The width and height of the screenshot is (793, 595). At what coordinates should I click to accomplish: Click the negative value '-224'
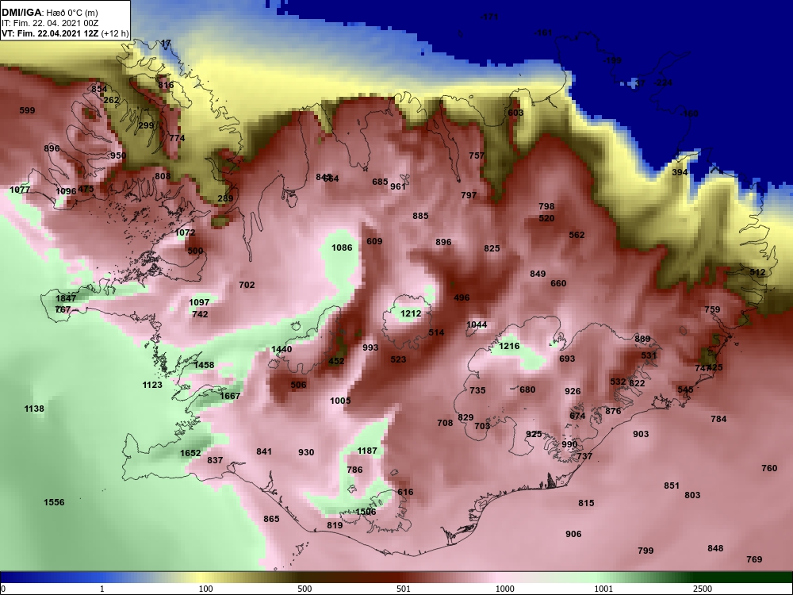[663, 83]
